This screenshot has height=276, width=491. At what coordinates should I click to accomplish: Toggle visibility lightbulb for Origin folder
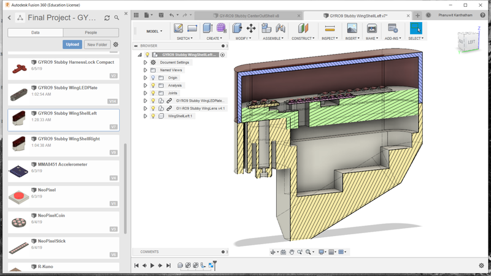(x=153, y=78)
